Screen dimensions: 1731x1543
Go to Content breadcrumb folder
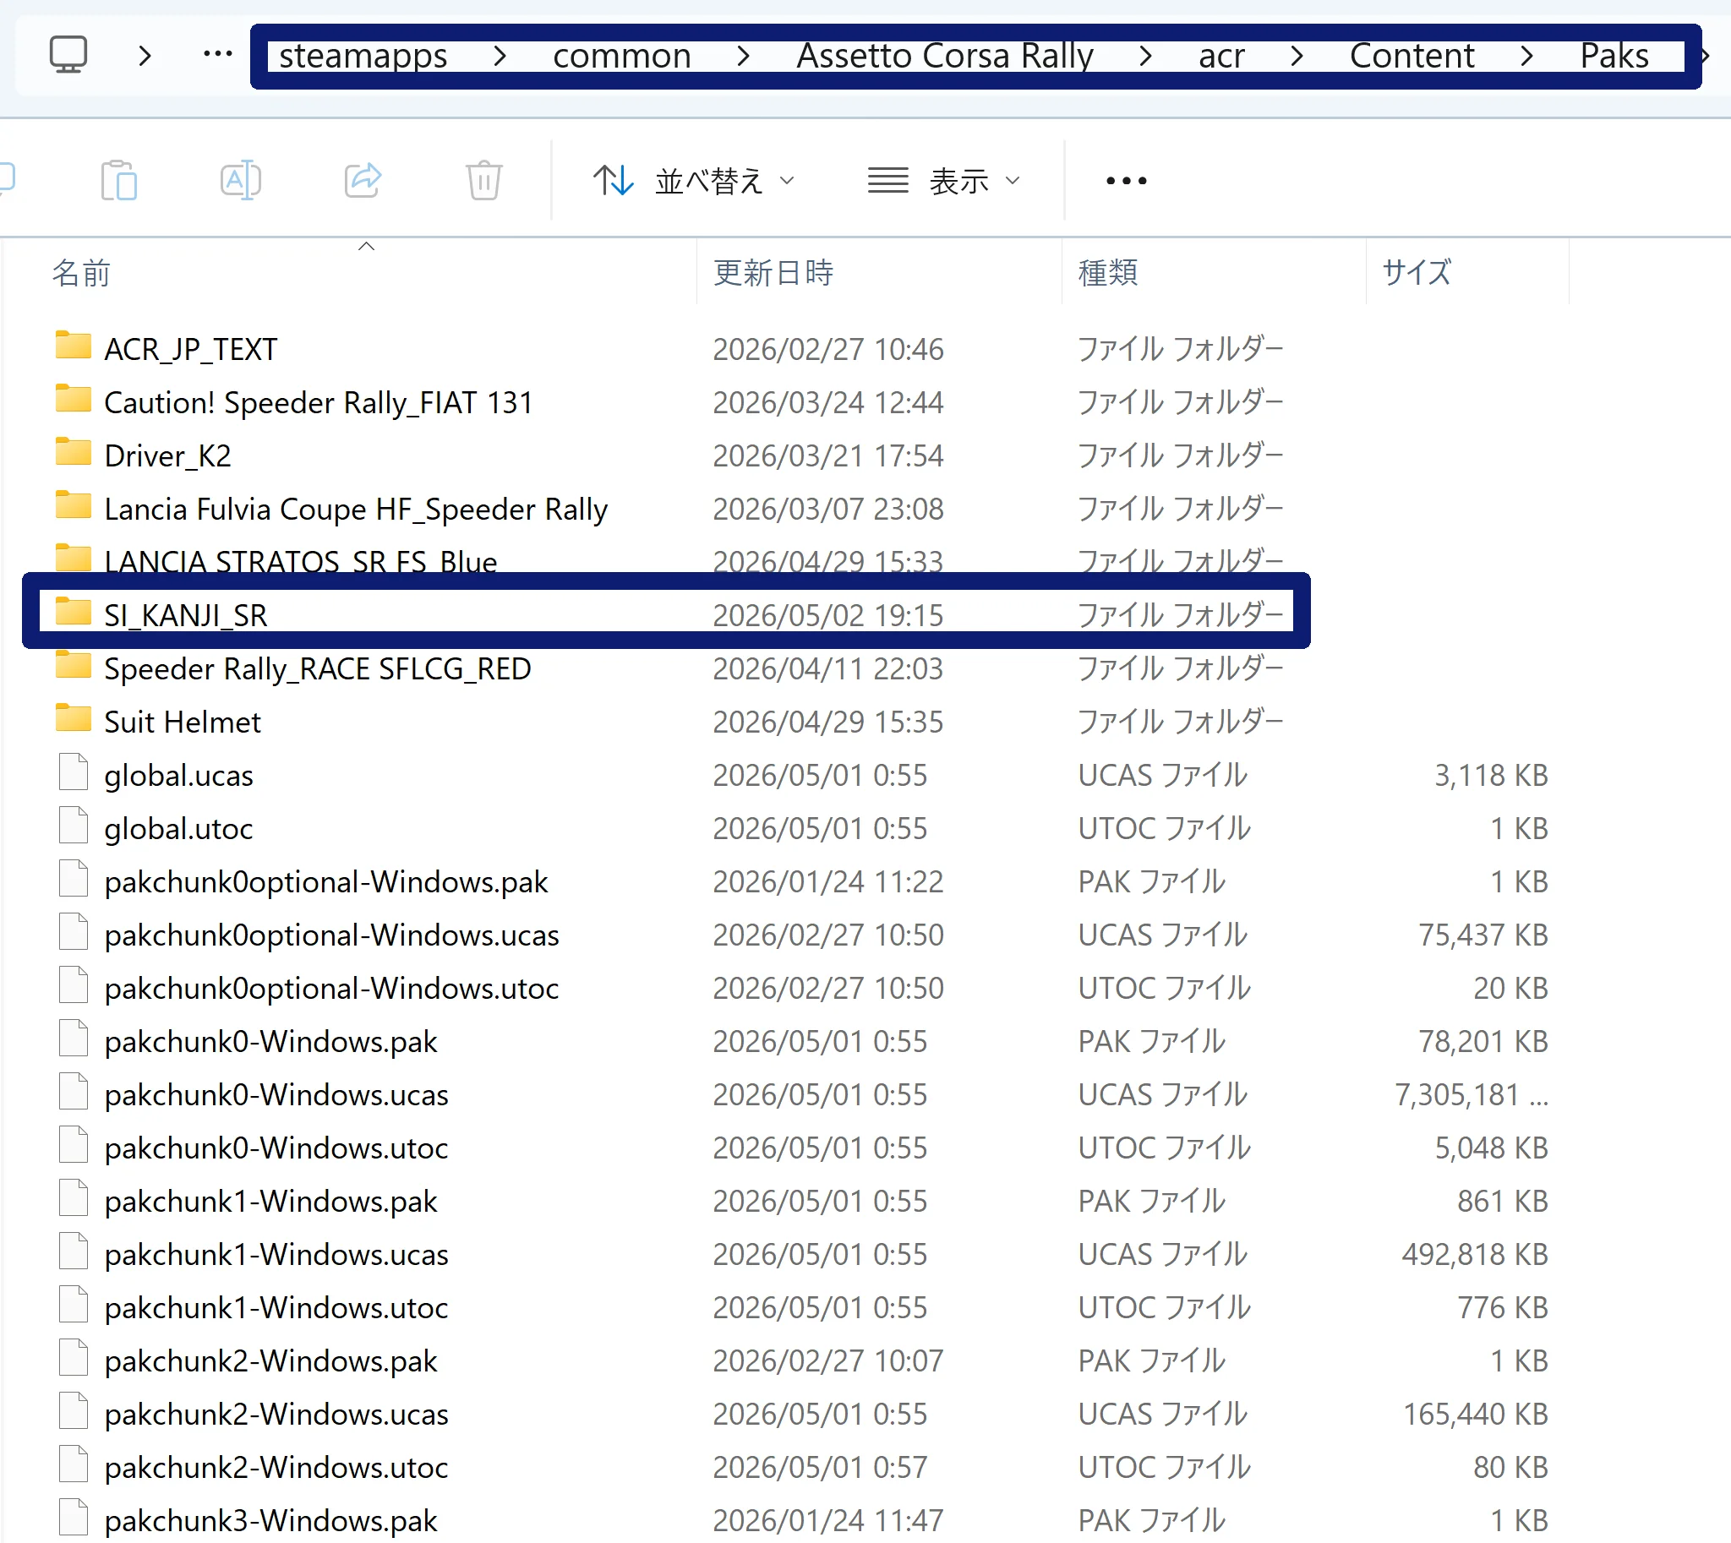click(x=1412, y=56)
